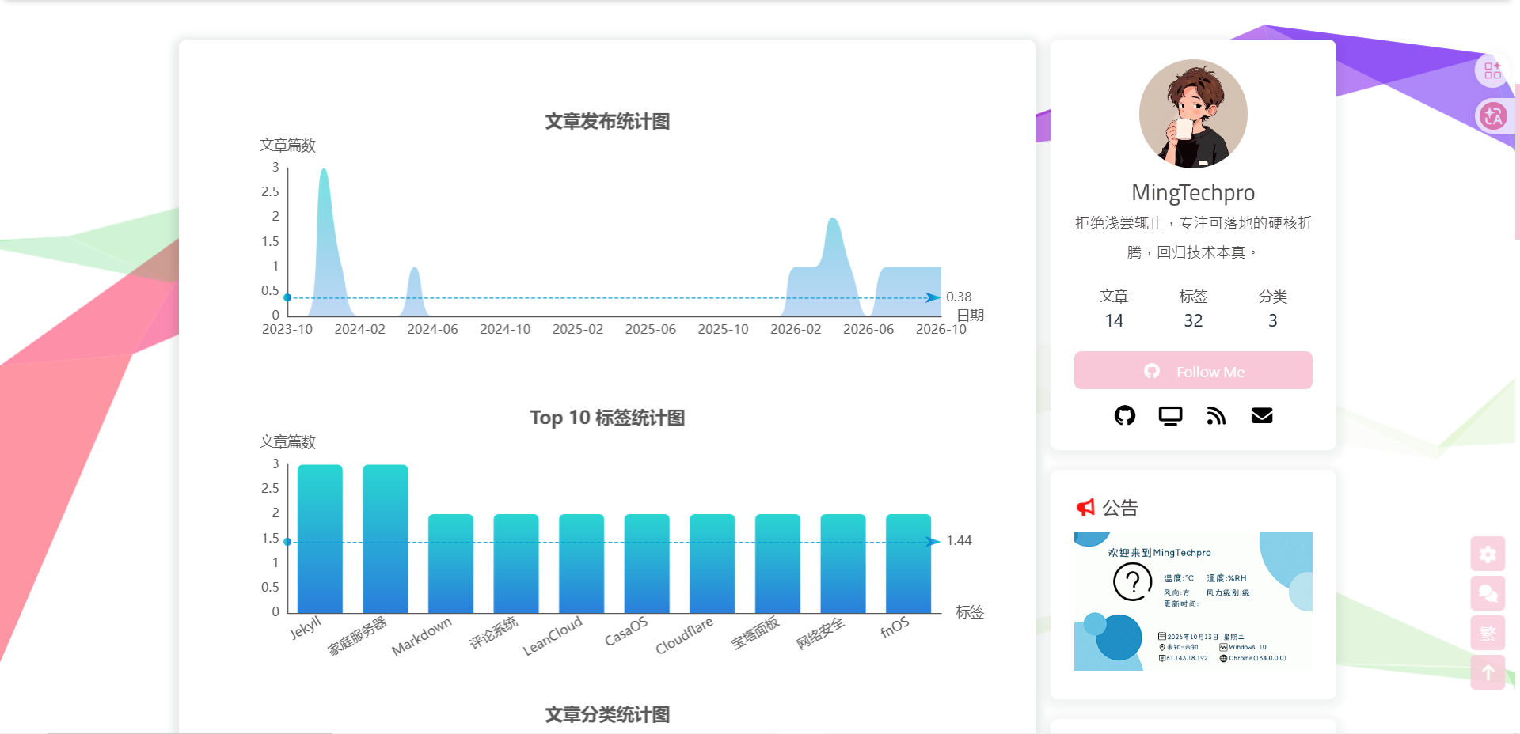The width and height of the screenshot is (1520, 734).
Task: Click the back to top arrow button
Action: pos(1488,672)
